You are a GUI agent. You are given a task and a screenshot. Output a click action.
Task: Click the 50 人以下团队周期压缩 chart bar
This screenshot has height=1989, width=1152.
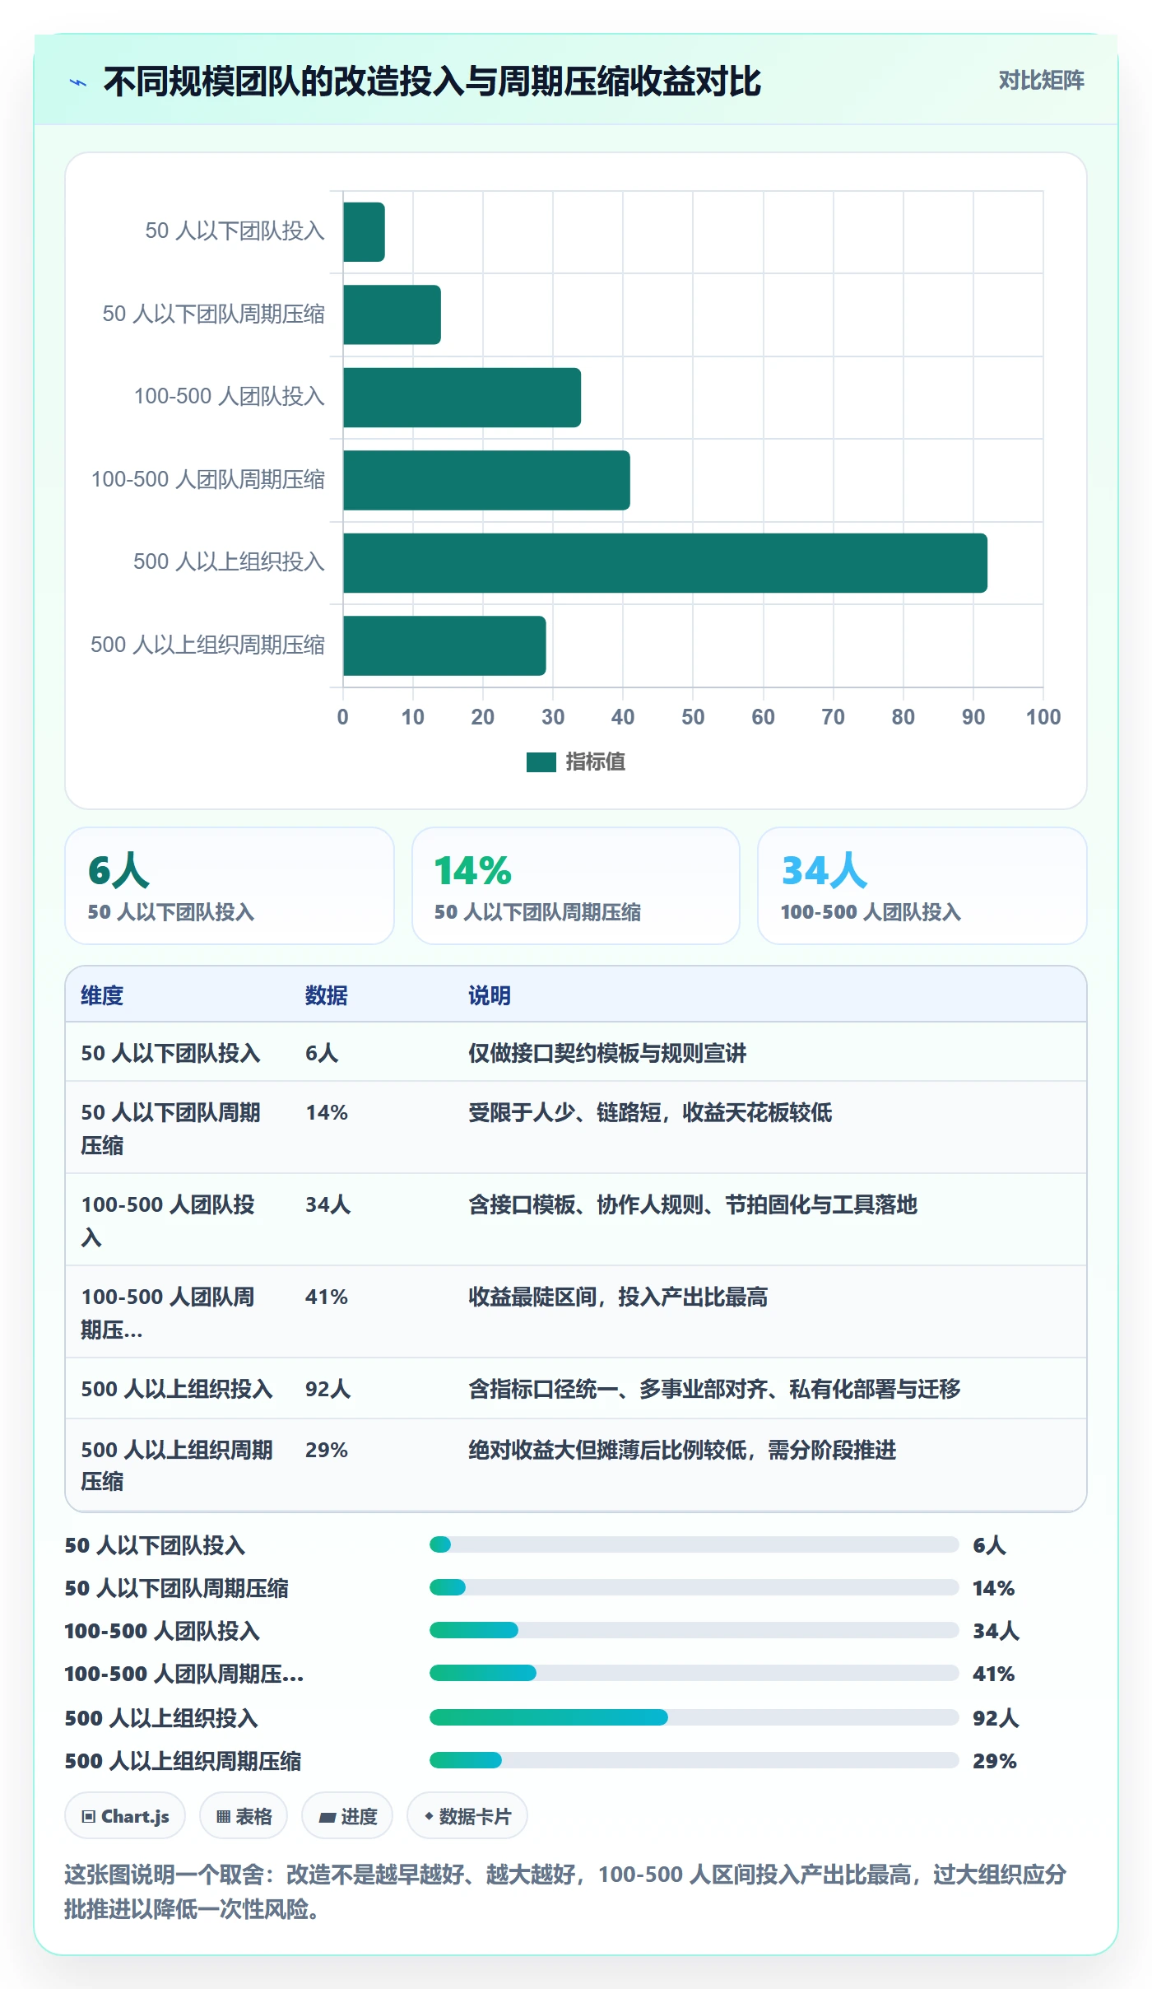coord(392,314)
